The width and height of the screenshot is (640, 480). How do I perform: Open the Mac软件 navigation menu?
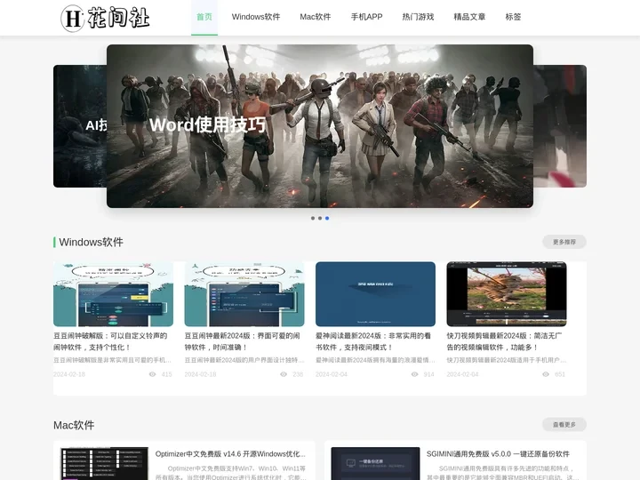[x=315, y=17]
